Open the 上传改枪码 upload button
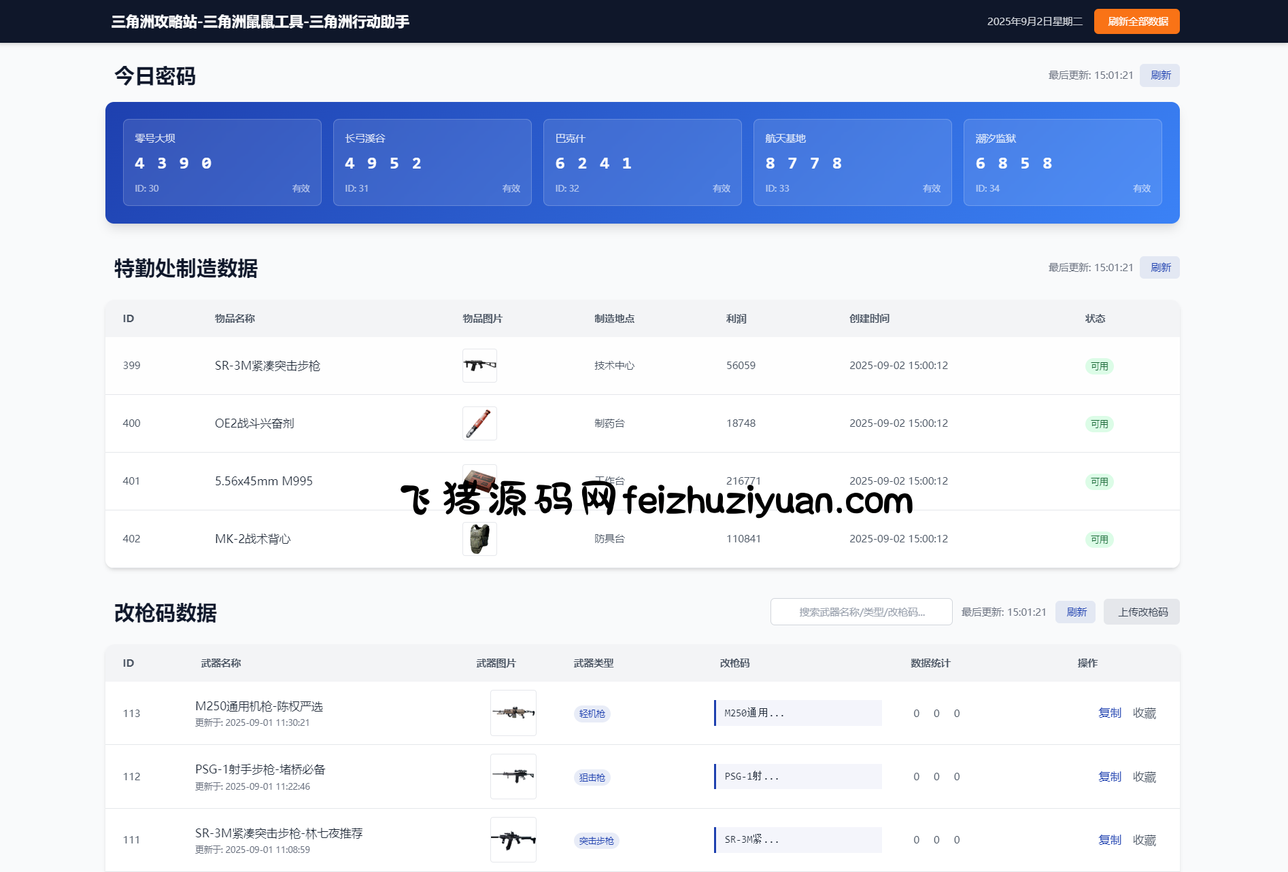The height and width of the screenshot is (872, 1288). 1142,612
